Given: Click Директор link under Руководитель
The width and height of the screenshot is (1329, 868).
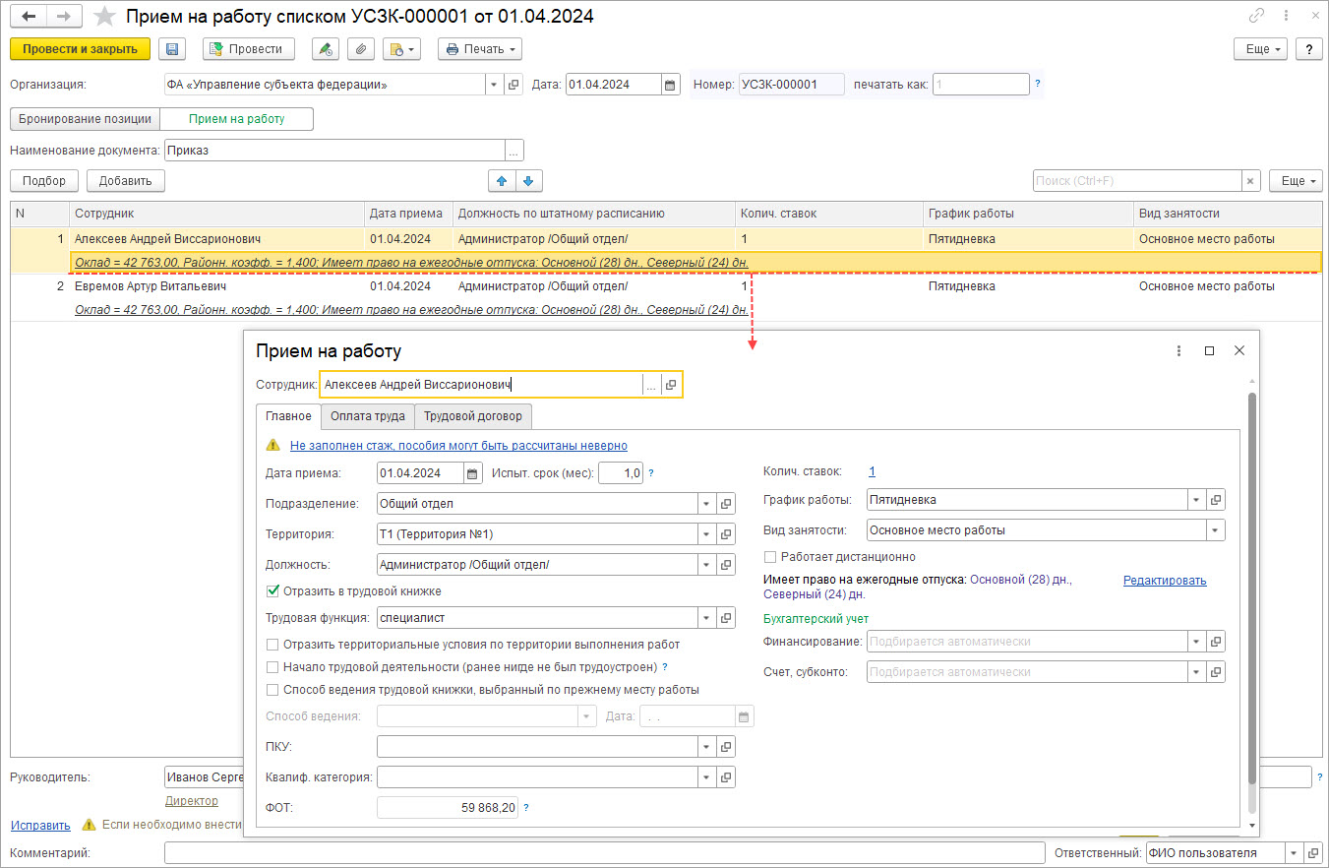Looking at the screenshot, I should point(192,801).
